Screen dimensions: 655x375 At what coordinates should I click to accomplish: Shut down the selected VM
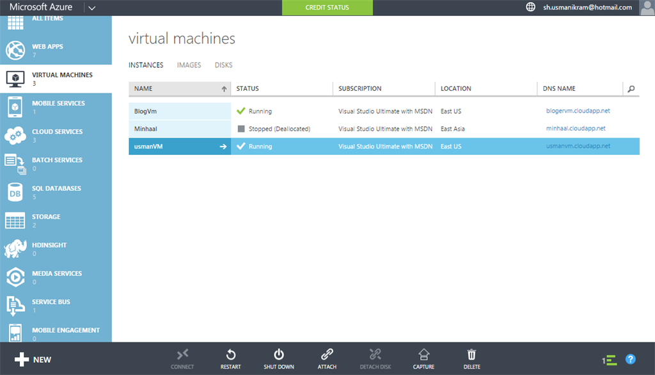(x=279, y=359)
